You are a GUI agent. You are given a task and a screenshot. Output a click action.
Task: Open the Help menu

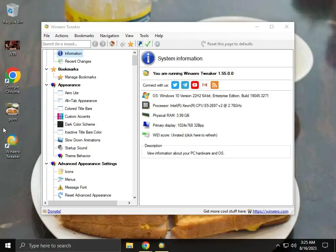(x=159, y=36)
